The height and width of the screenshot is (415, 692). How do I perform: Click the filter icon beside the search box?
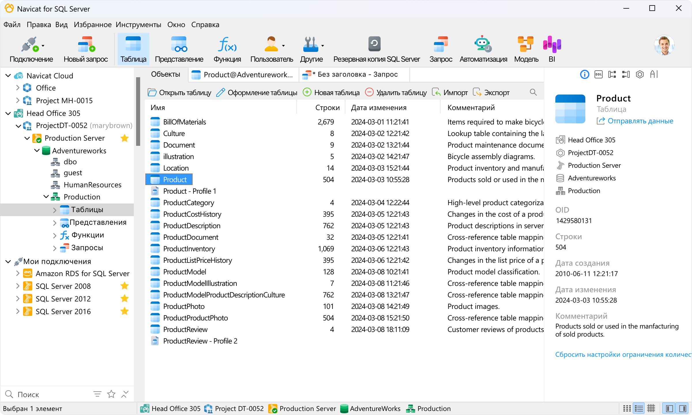(x=97, y=394)
